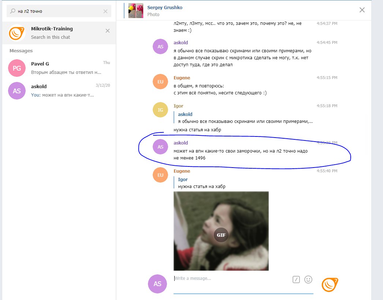Close the pinned message bar
Screen dimensions: 383x300
point(362,10)
